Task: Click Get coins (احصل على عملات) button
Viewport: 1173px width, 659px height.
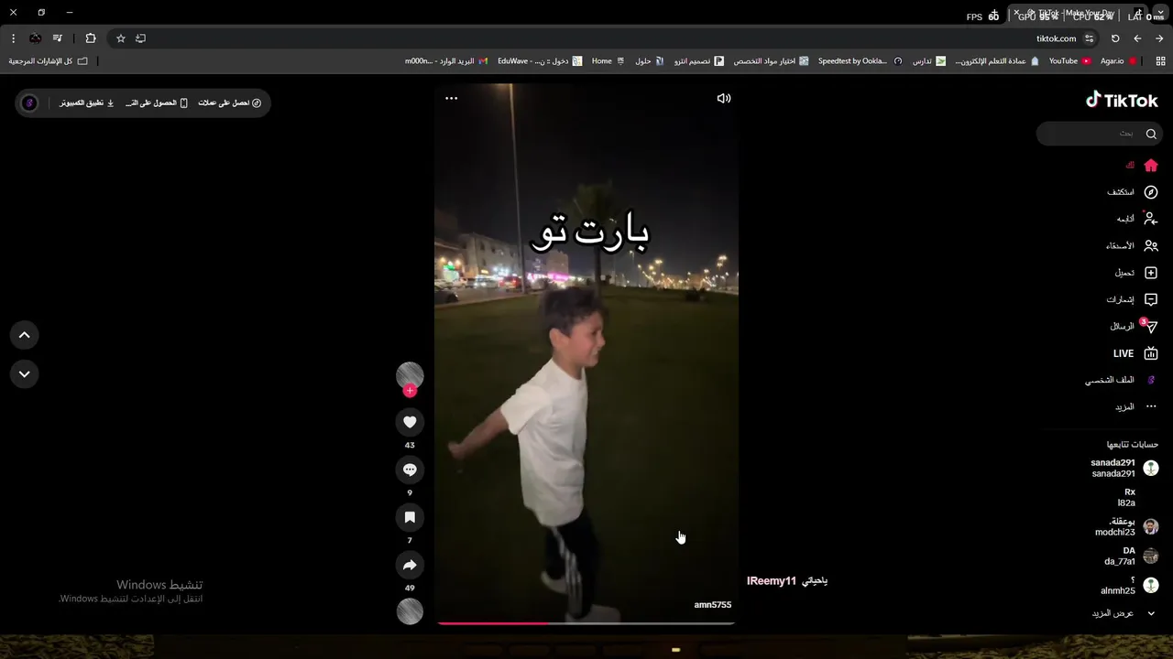Action: click(230, 103)
